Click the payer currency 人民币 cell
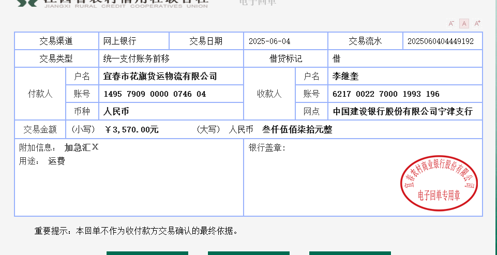The width and height of the screenshot is (497, 255). click(171, 111)
